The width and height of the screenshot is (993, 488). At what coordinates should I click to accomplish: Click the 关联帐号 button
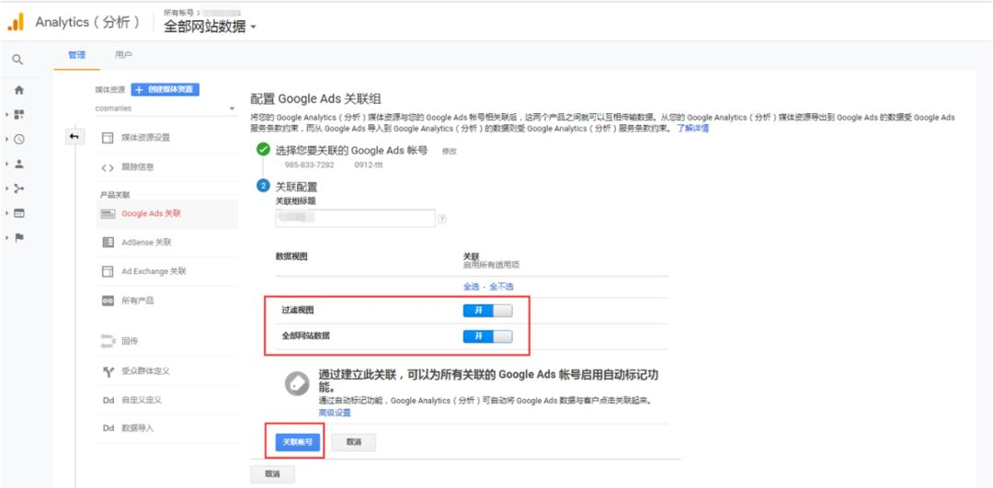(x=298, y=442)
